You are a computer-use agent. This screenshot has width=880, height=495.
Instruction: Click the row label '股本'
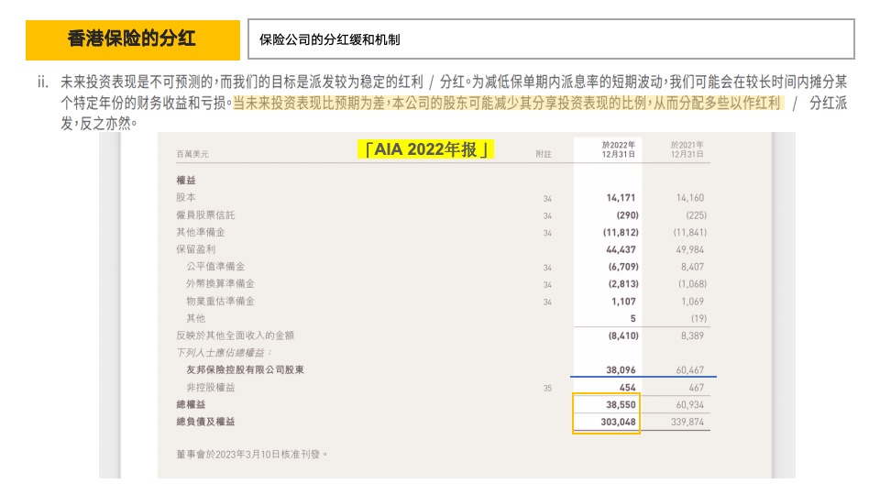pyautogui.click(x=186, y=198)
